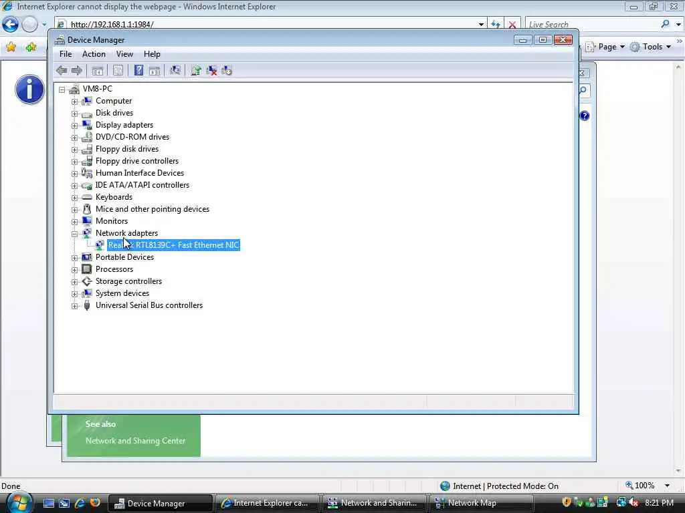Select Realtek RTL8139C+ Fast Ethernet NIC
Screen dimensions: 685x513
[x=173, y=245]
